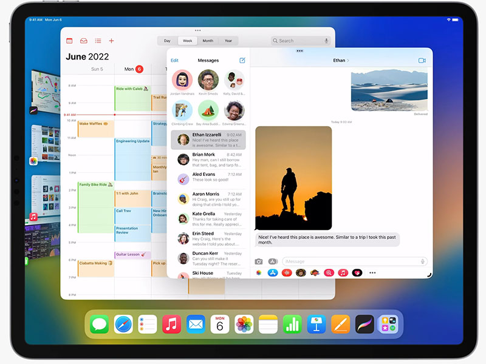Image resolution: width=486 pixels, height=364 pixels.
Task: Launch Safari from the dock
Action: [123, 324]
